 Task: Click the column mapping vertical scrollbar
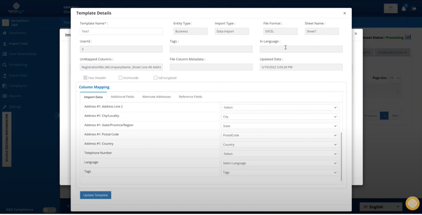[x=341, y=156]
